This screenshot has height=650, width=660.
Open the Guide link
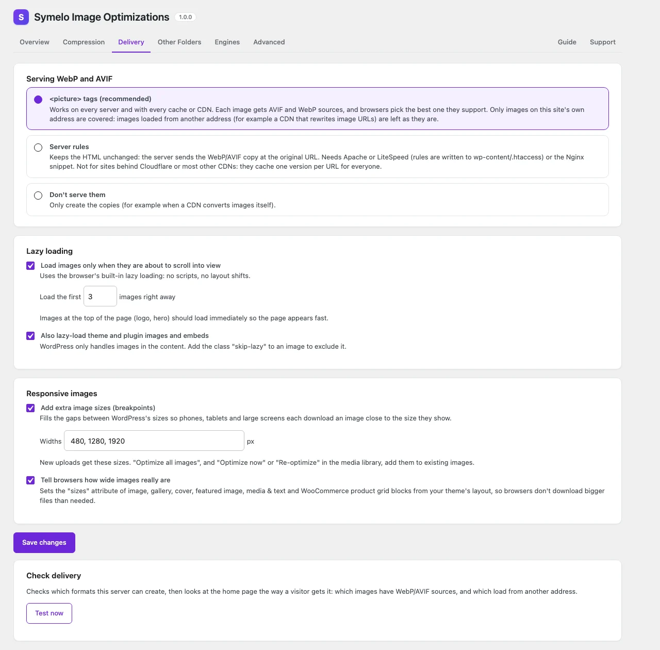[x=567, y=42]
